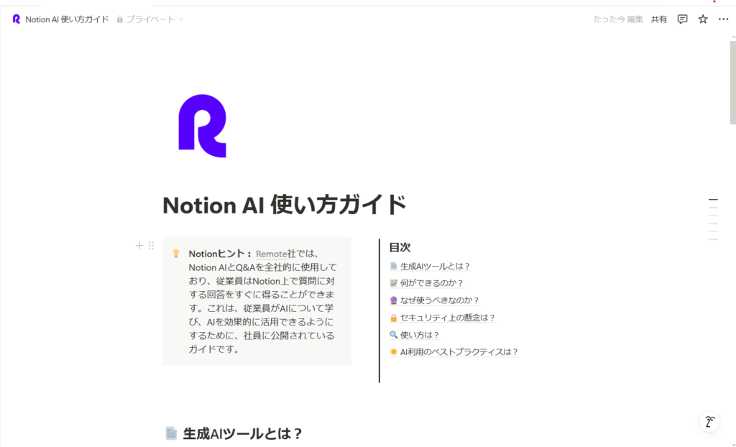Open the three-dots page menu
The image size is (736, 447).
coord(723,19)
